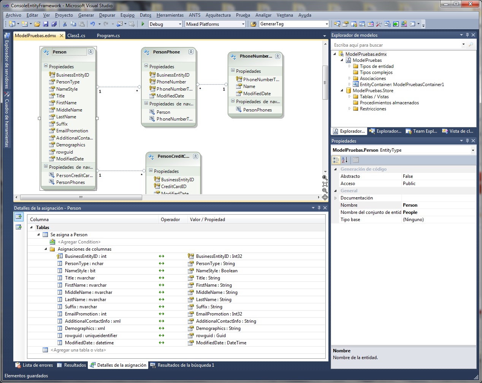
Task: Pin the Propiedades panel
Action: click(468, 141)
